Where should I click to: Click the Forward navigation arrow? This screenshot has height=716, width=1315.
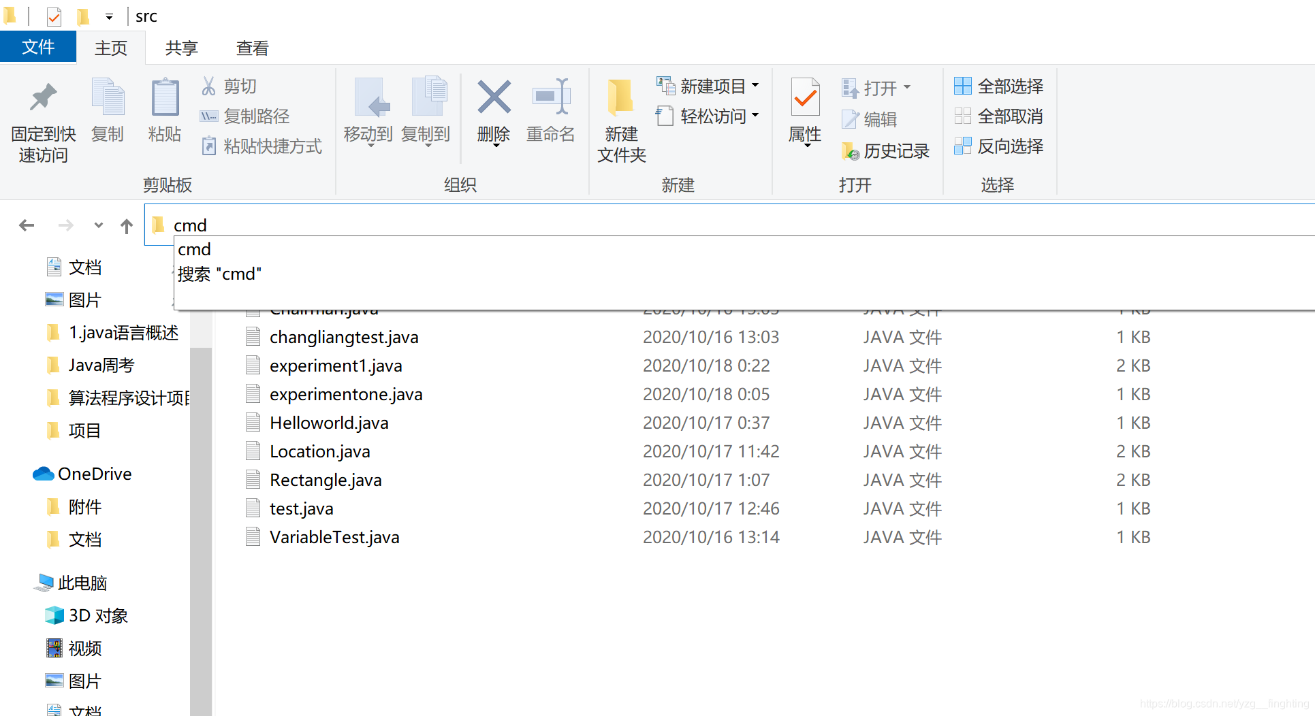(x=66, y=225)
